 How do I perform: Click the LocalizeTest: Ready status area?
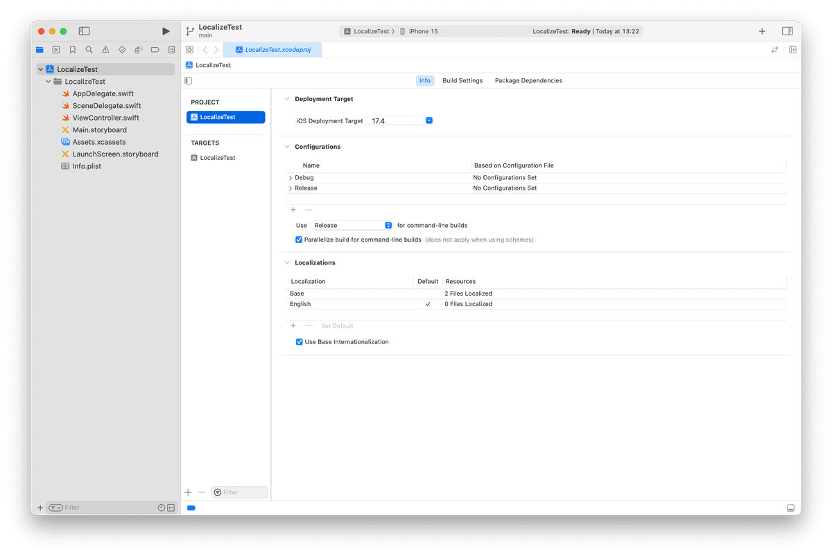point(586,31)
